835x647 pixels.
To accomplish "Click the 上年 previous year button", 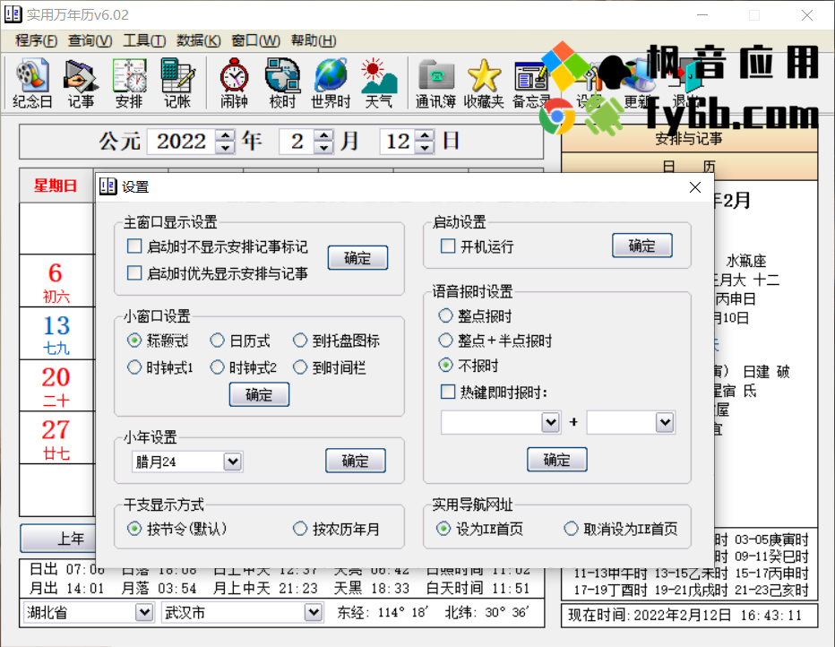I will pyautogui.click(x=57, y=539).
